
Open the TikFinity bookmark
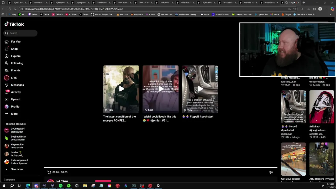[x=57, y=14]
